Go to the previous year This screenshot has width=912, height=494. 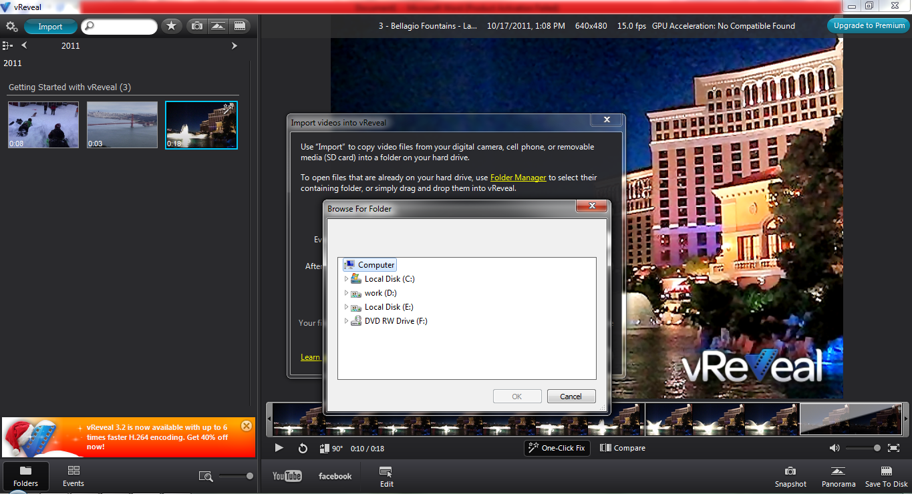25,45
